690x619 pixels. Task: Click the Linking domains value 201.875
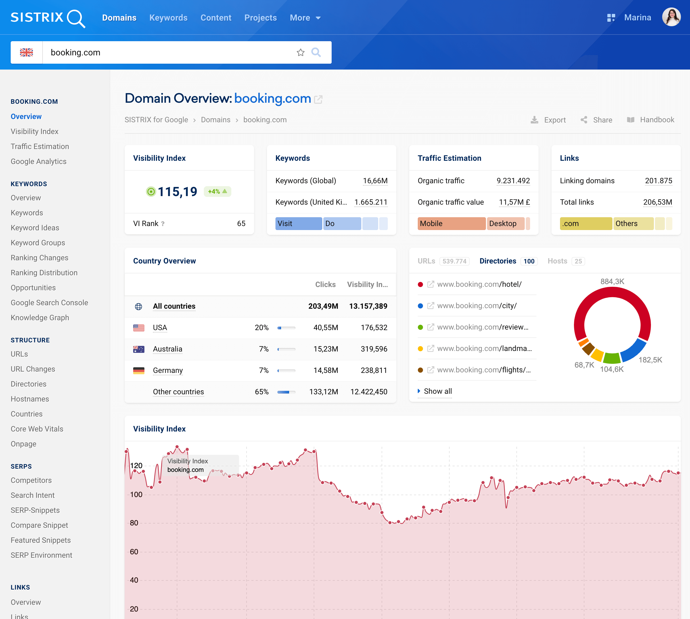[658, 181]
